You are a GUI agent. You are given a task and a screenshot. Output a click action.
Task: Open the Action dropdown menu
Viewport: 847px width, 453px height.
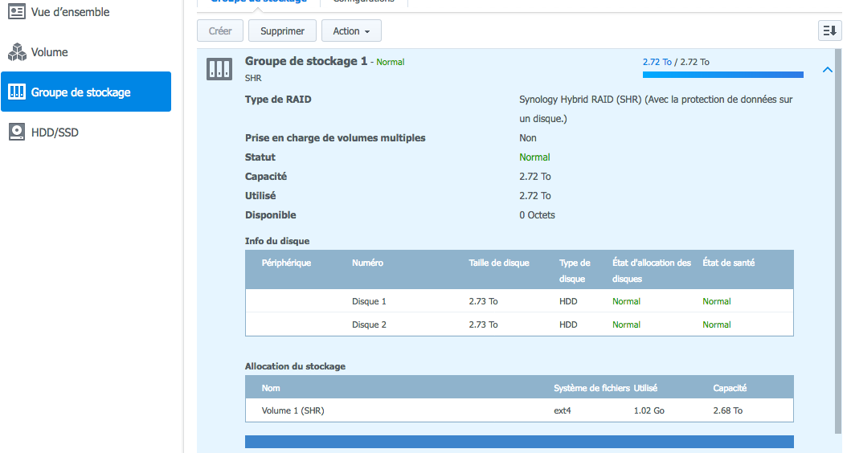click(x=351, y=31)
